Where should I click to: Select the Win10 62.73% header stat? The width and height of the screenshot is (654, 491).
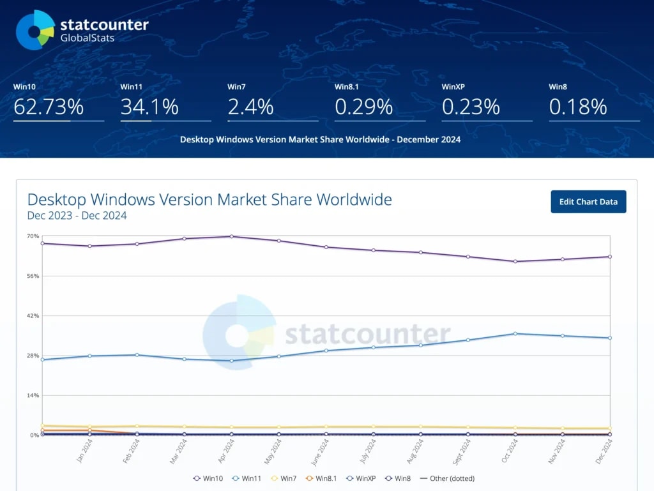tap(49, 107)
